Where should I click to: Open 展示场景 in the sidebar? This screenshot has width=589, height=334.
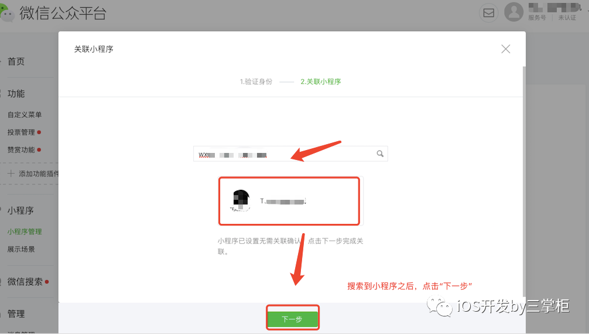coord(22,249)
